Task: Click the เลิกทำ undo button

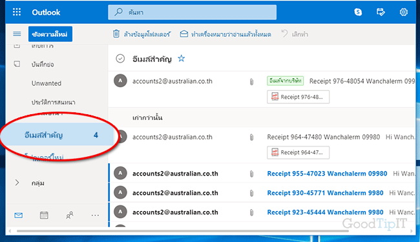Action: [295, 34]
